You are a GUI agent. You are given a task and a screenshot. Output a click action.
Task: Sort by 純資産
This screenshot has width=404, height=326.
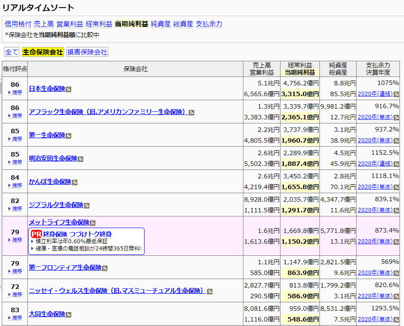[161, 24]
